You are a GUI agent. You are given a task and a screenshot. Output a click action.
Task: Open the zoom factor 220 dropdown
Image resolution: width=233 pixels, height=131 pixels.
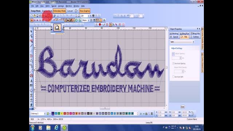coord(88,16)
